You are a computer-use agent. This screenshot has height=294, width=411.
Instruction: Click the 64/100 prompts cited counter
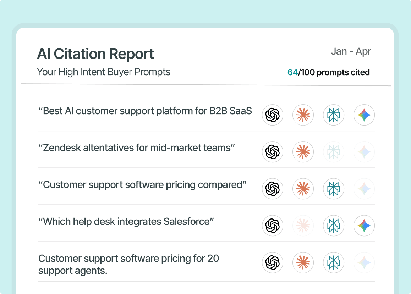point(328,72)
